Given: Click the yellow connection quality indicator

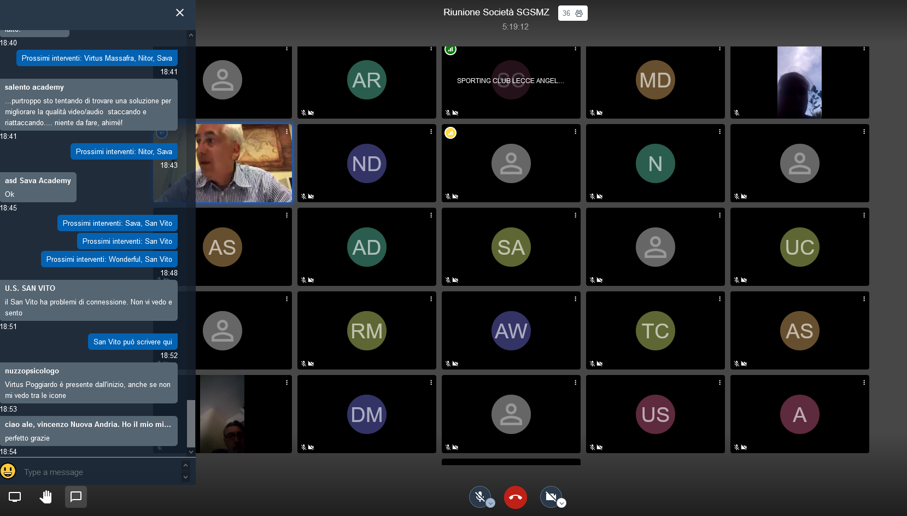Looking at the screenshot, I should (x=450, y=133).
